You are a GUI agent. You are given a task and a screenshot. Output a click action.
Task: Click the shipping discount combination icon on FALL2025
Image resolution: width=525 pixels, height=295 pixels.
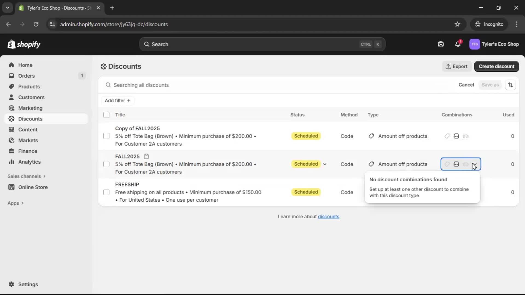(x=465, y=164)
